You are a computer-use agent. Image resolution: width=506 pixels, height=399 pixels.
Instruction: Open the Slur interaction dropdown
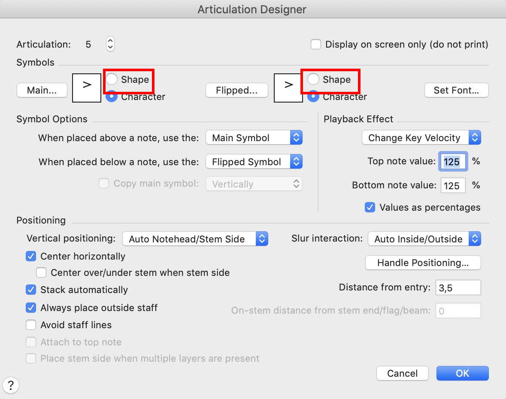point(424,239)
